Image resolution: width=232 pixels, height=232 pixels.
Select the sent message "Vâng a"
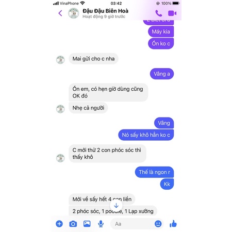(x=162, y=74)
